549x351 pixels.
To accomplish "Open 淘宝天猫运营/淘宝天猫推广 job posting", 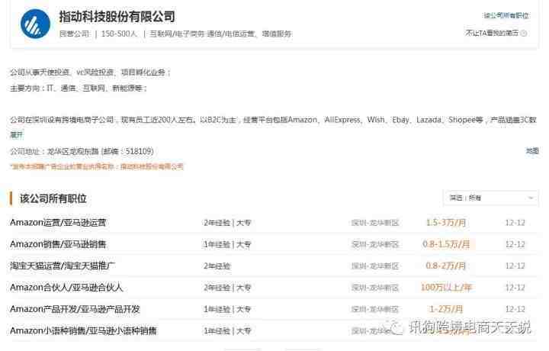I will point(63,266).
